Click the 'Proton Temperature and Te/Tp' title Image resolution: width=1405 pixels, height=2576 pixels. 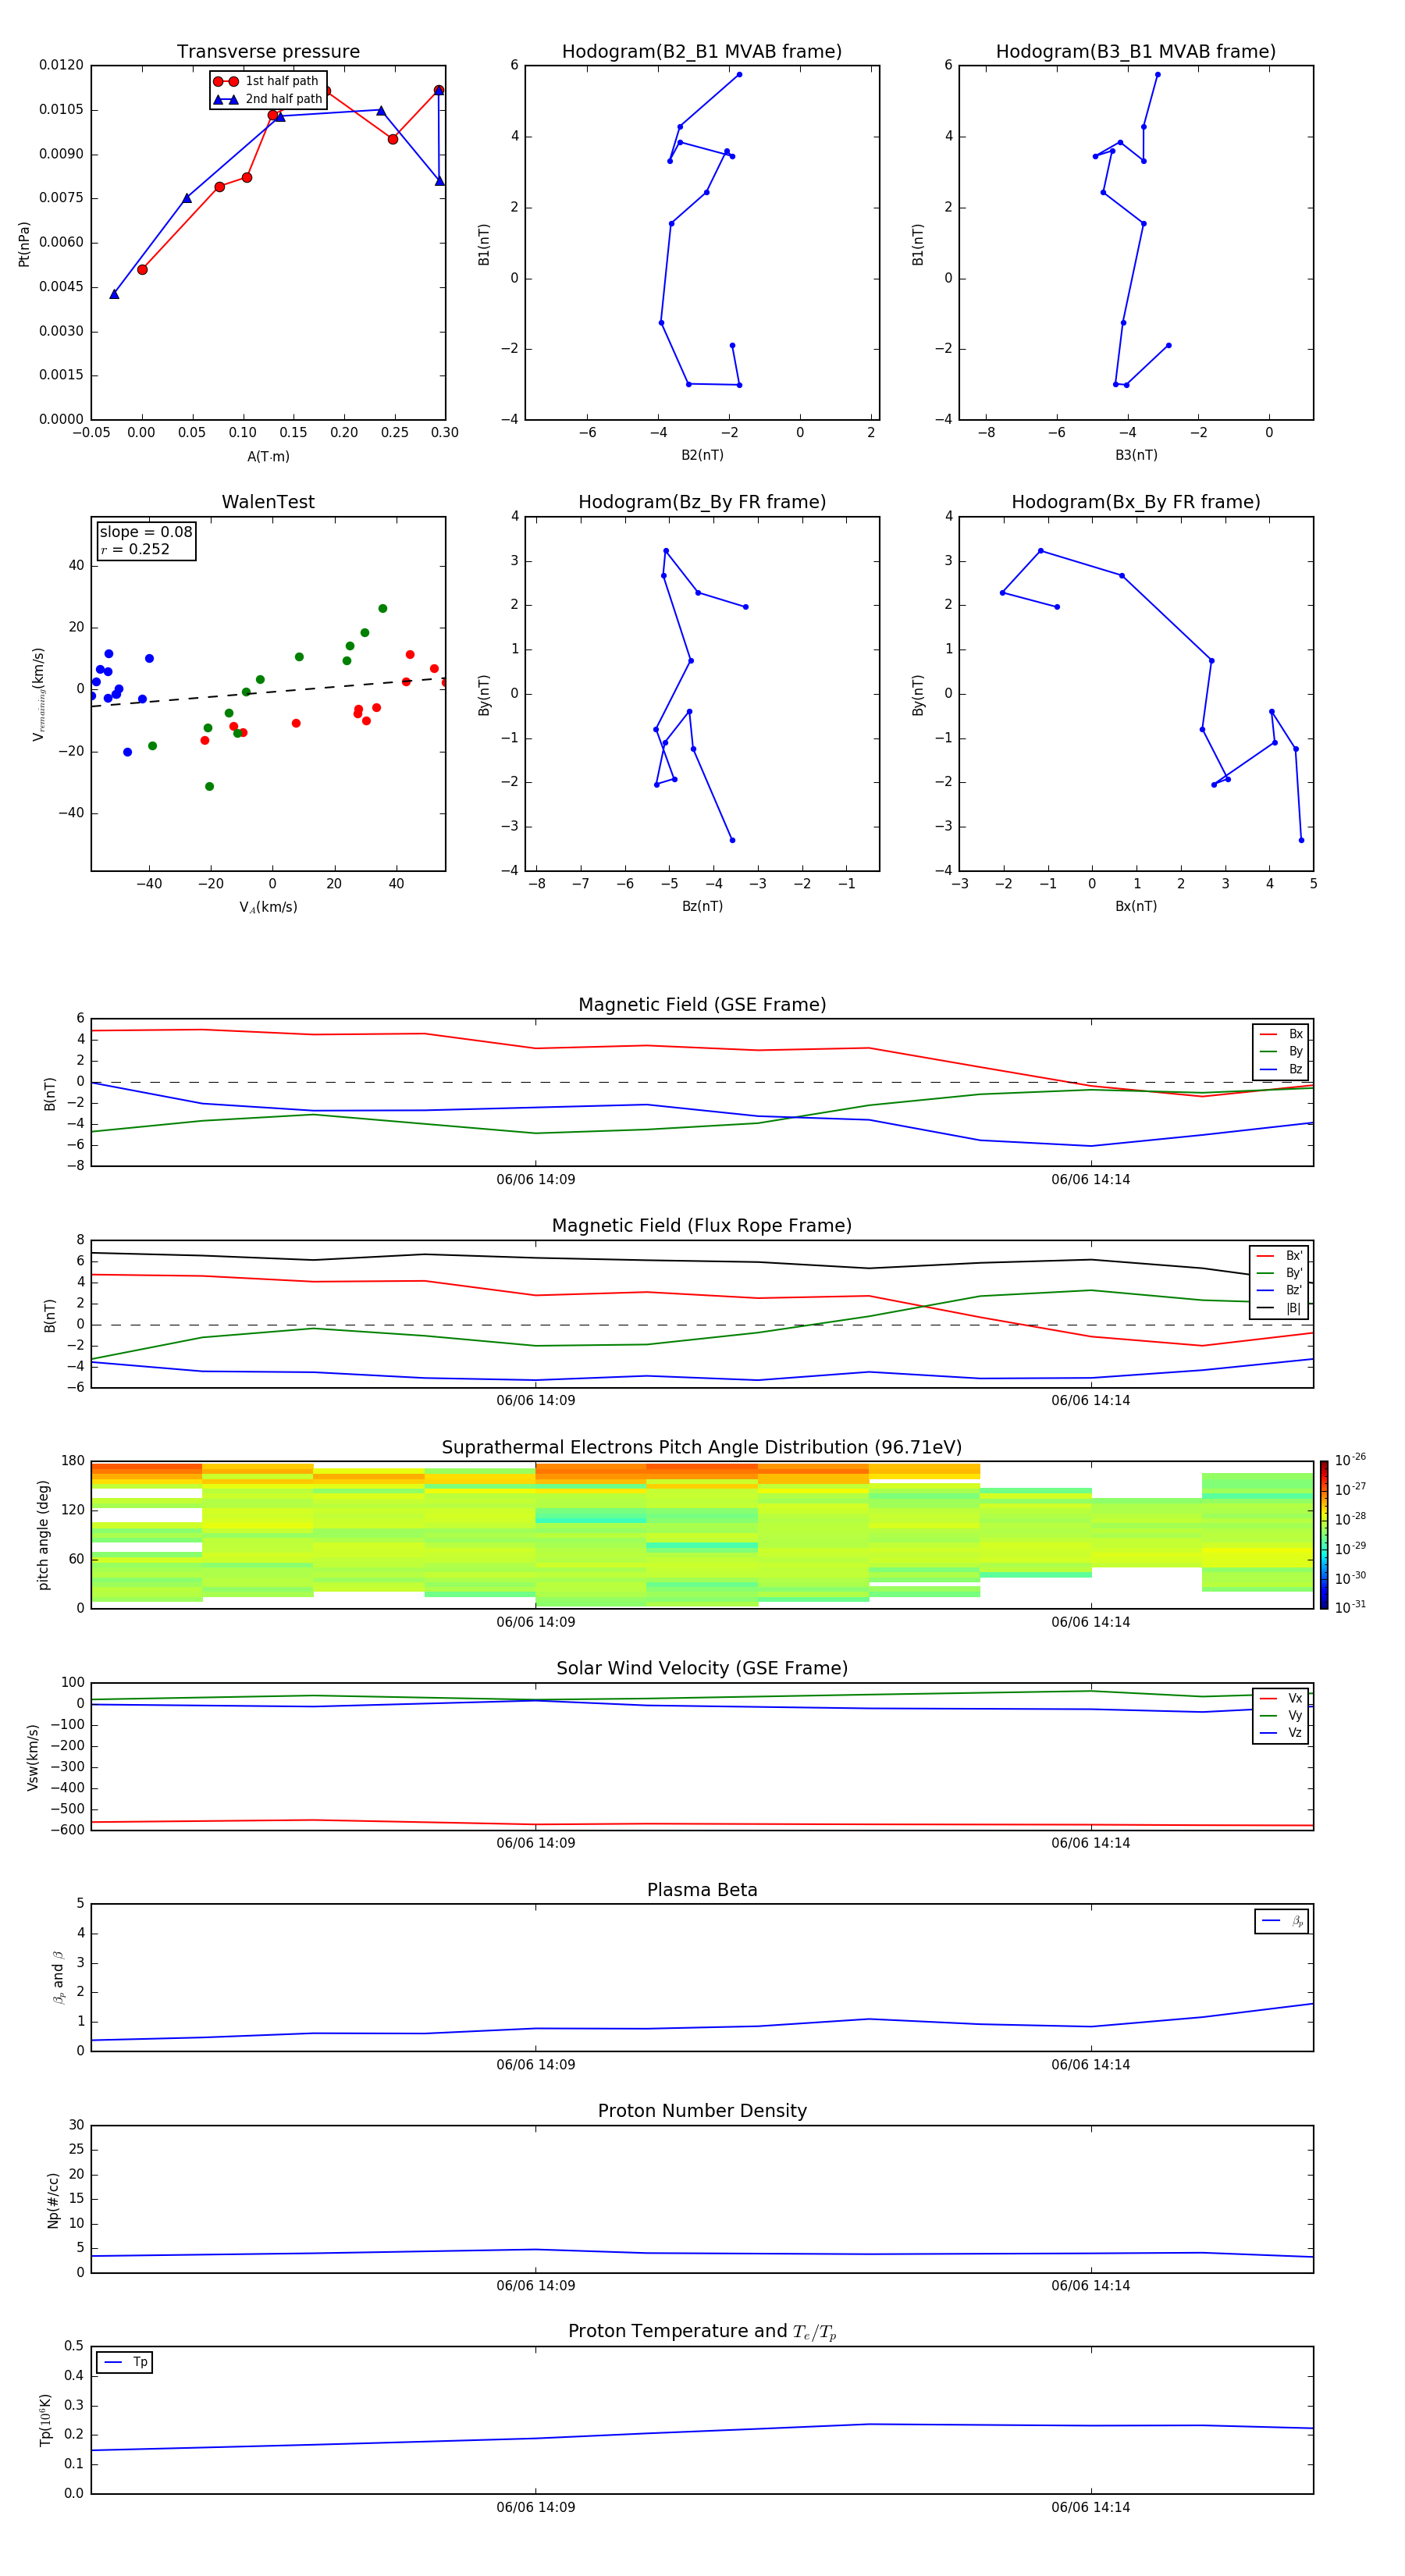pos(702,2332)
